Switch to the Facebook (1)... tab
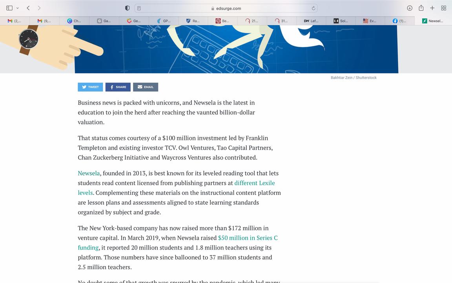This screenshot has height=283, width=452. 399,21
